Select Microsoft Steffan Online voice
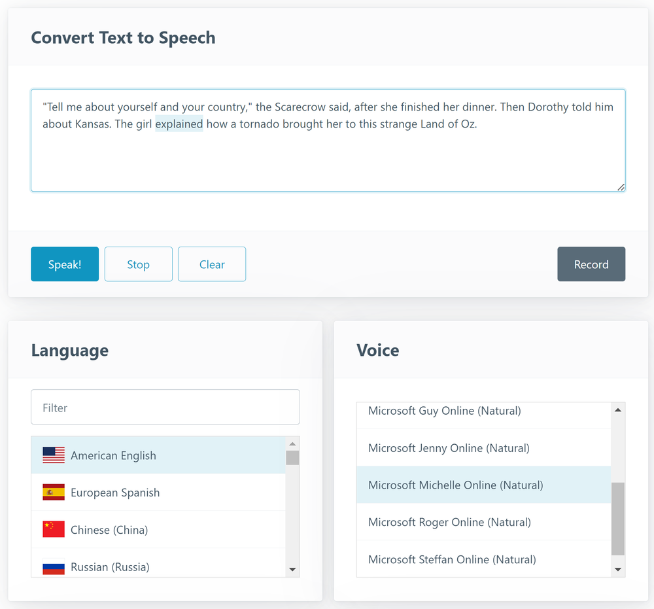This screenshot has height=609, width=654. click(x=484, y=559)
